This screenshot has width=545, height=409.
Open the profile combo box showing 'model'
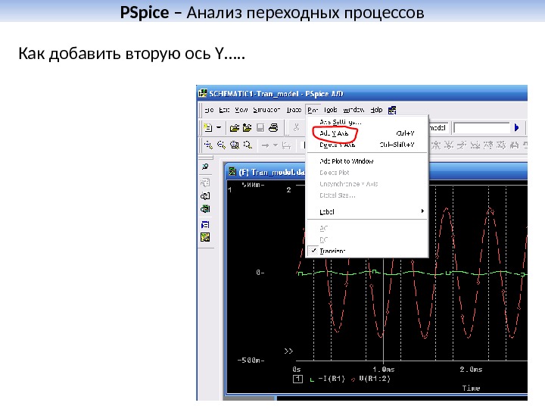coord(439,128)
